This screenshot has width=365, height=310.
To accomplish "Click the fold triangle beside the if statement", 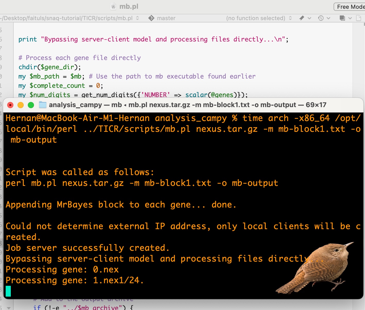I will pyautogui.click(x=9, y=308).
